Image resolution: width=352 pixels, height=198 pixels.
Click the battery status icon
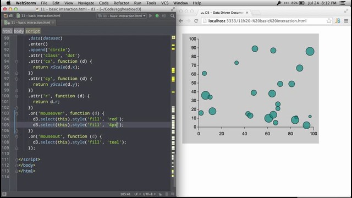302,3
